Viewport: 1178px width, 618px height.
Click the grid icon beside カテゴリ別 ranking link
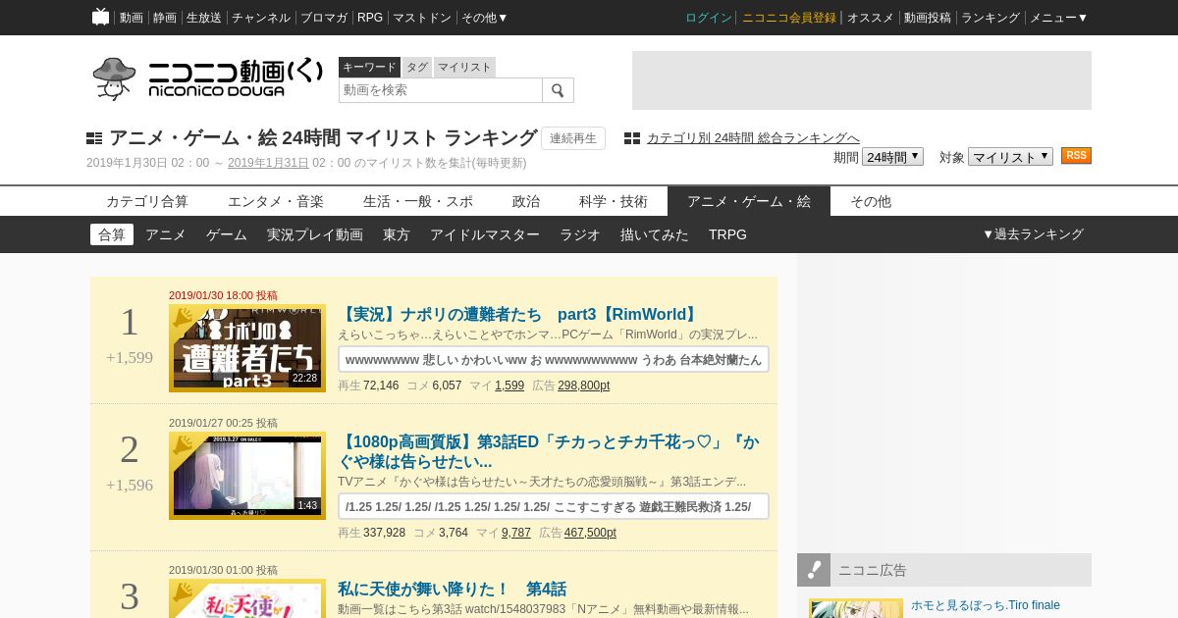[632, 138]
